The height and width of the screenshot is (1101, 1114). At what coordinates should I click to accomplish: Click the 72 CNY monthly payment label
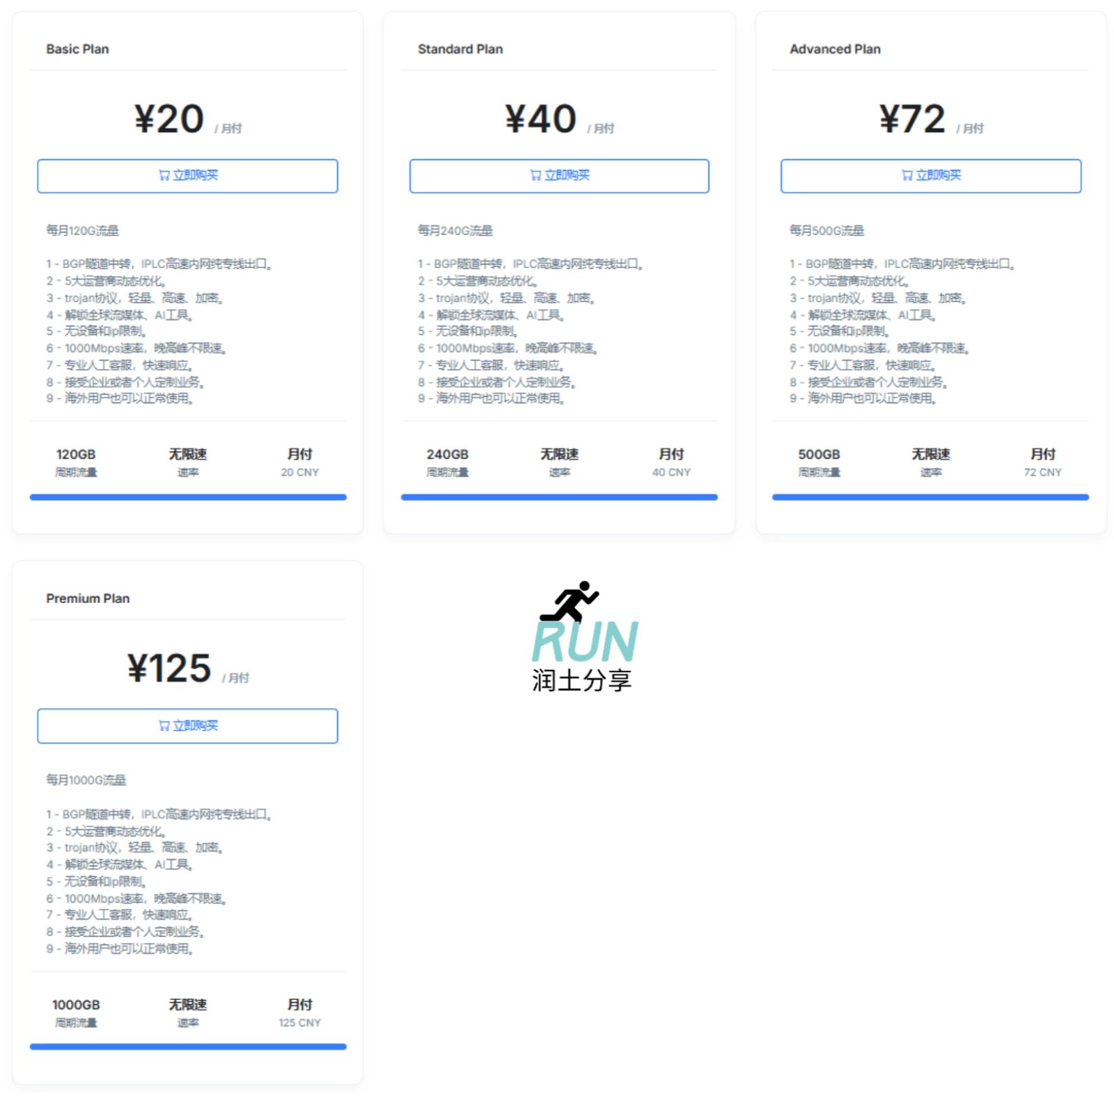1042,472
